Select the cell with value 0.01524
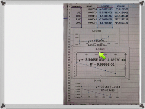145x109 pixels. (89, 9)
